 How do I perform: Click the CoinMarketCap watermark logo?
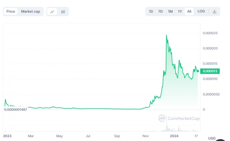click(179, 118)
